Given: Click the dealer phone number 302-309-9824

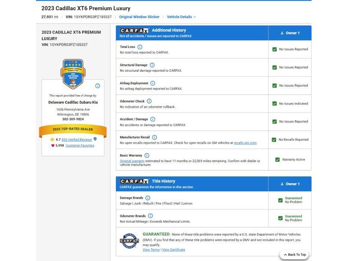Looking at the screenshot, I should (73, 119).
